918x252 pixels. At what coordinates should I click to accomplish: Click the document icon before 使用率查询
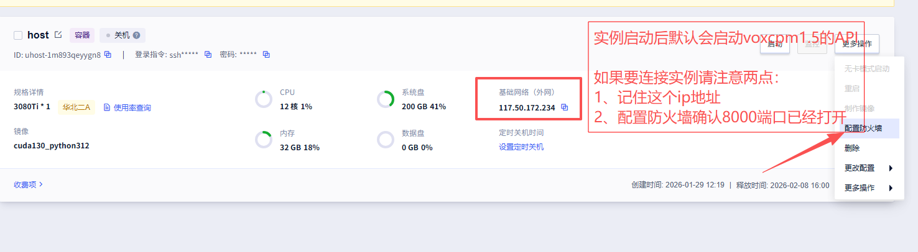click(x=107, y=107)
